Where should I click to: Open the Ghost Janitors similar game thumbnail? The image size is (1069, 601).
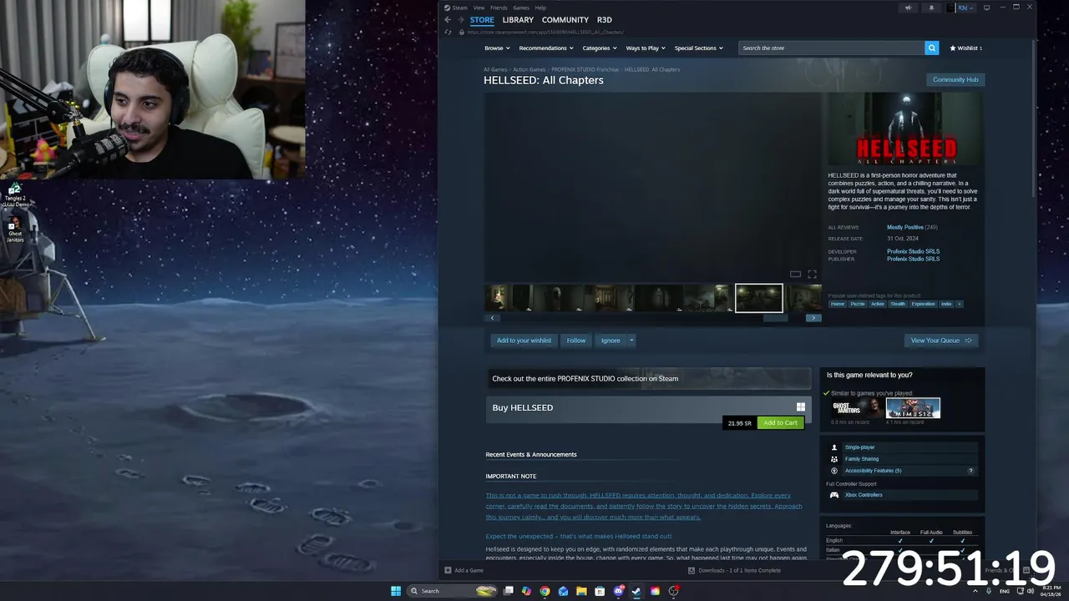(857, 407)
